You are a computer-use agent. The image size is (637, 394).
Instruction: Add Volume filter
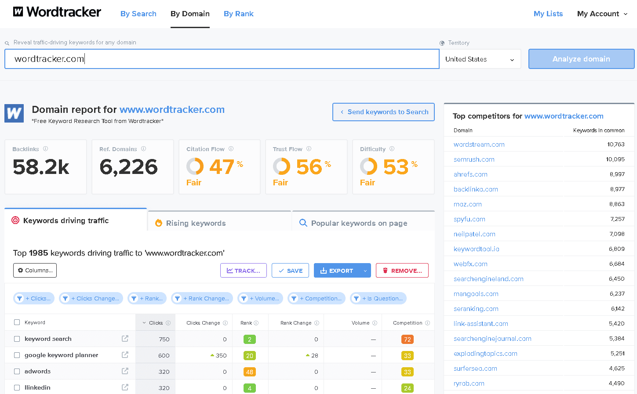tap(260, 299)
